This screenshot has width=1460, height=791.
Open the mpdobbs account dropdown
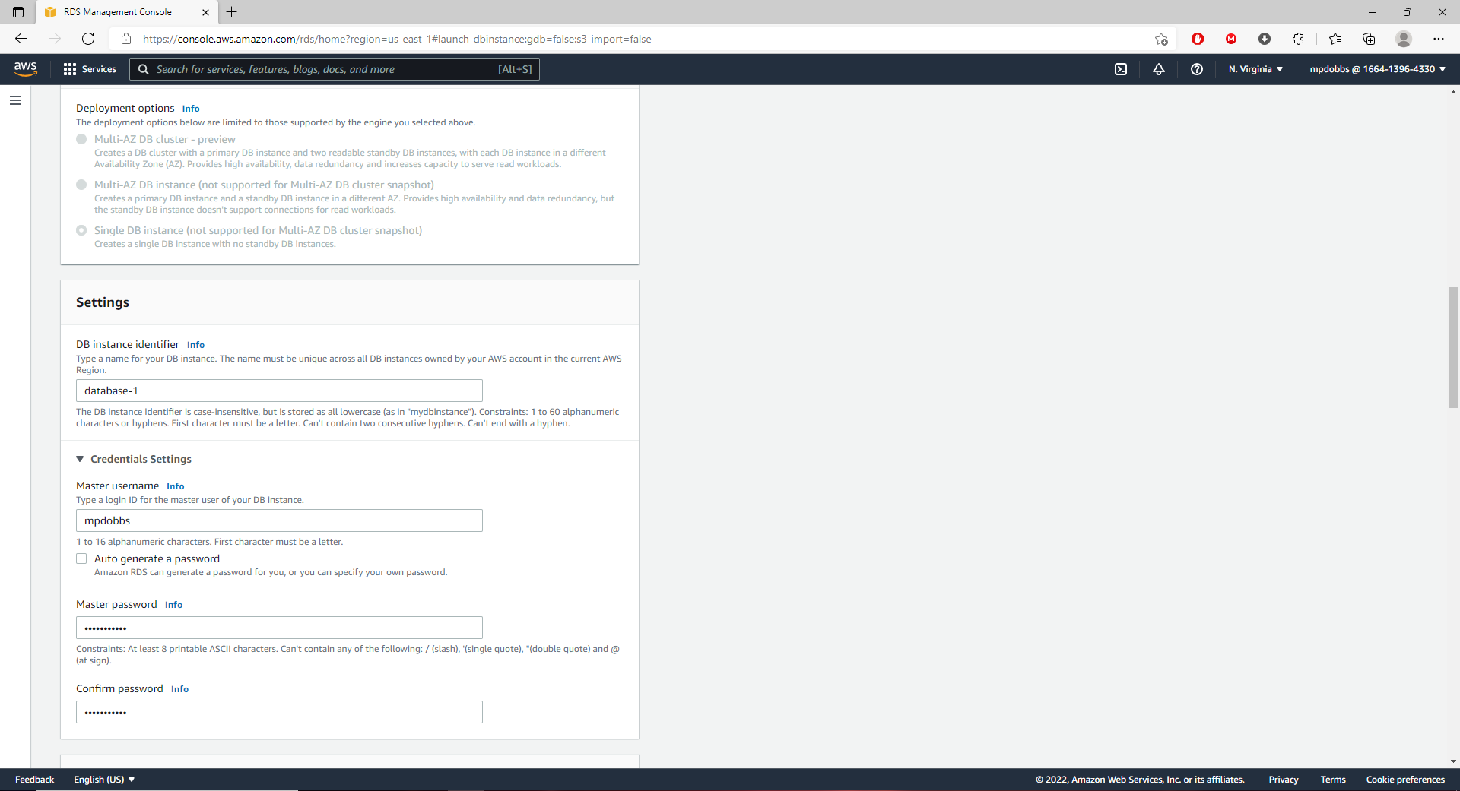coord(1377,69)
